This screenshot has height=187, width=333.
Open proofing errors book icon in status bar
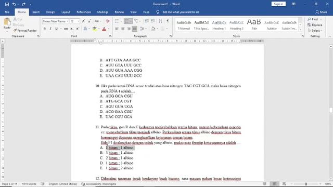[x=43, y=184]
